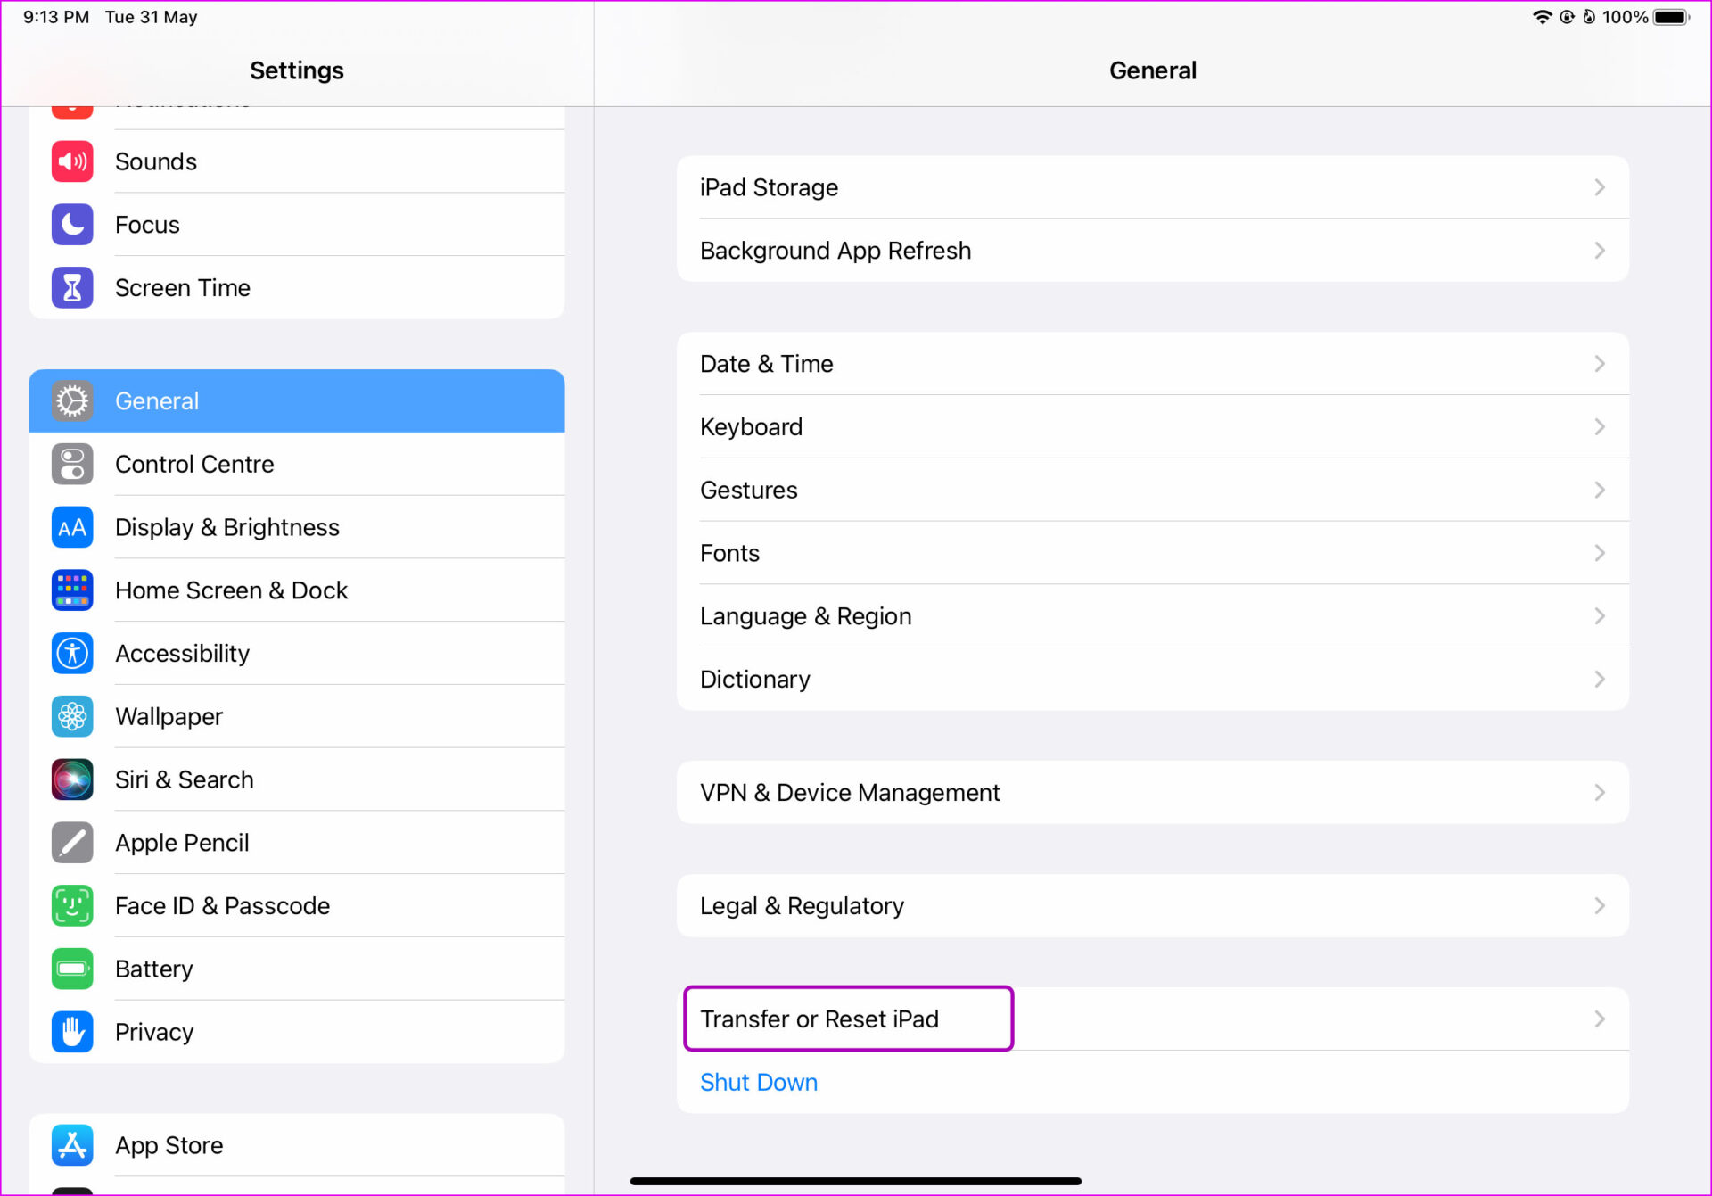Open Apple Pencil settings icon
1712x1196 pixels.
72,842
